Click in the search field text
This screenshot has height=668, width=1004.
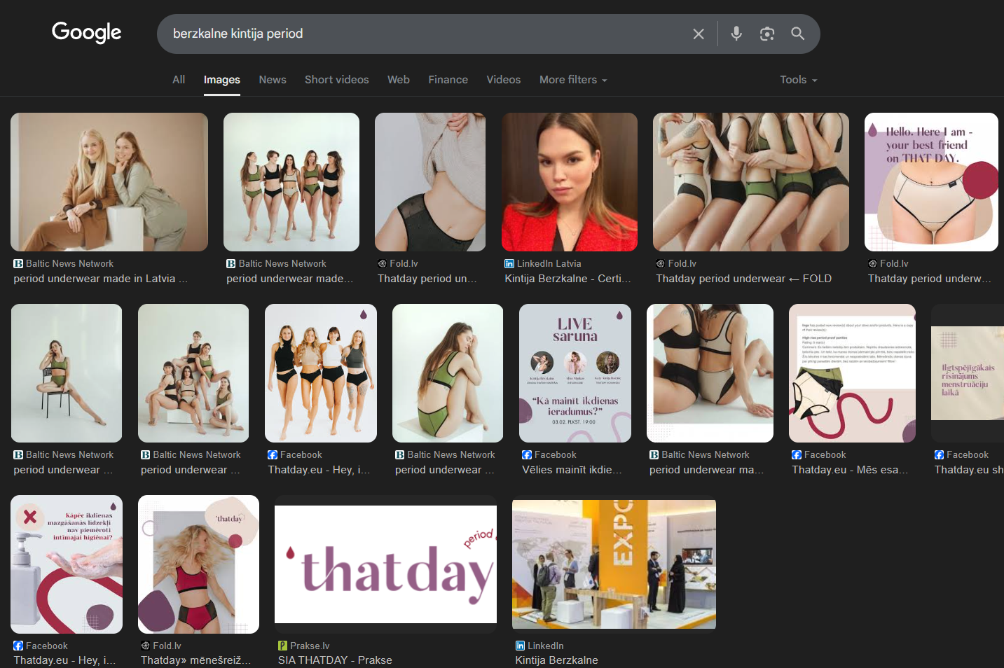(x=238, y=34)
